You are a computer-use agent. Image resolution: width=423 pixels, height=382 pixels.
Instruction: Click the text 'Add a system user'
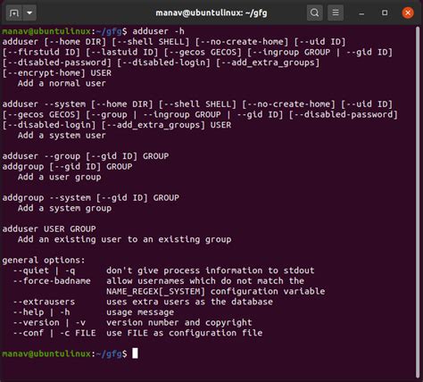coord(62,136)
